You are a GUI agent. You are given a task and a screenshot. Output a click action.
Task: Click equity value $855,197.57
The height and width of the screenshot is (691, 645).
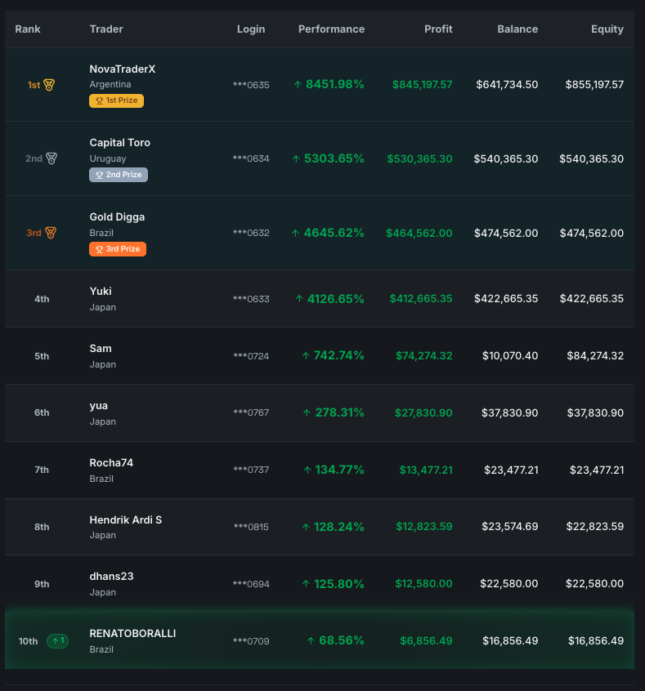click(x=594, y=85)
